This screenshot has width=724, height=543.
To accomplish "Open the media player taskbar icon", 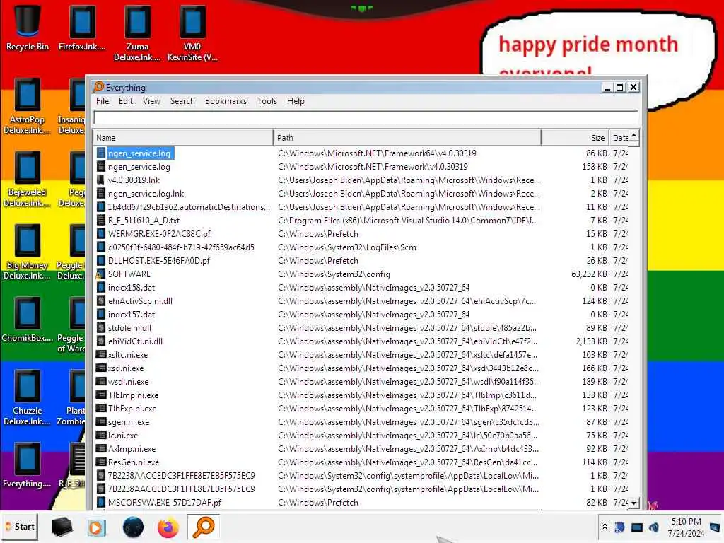I will point(96,527).
